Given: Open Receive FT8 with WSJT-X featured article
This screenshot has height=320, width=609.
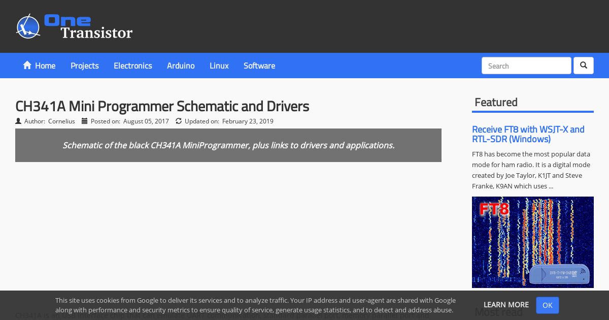Looking at the screenshot, I should click(528, 134).
